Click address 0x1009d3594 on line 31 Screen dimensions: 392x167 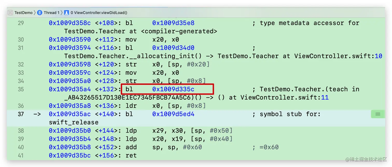coord(70,48)
